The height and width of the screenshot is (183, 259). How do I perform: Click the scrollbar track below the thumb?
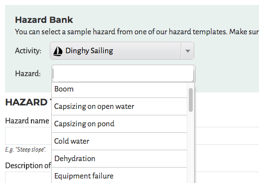191,147
